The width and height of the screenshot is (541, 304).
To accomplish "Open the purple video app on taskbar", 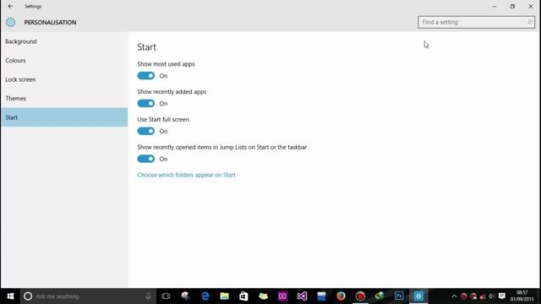I will point(282,296).
